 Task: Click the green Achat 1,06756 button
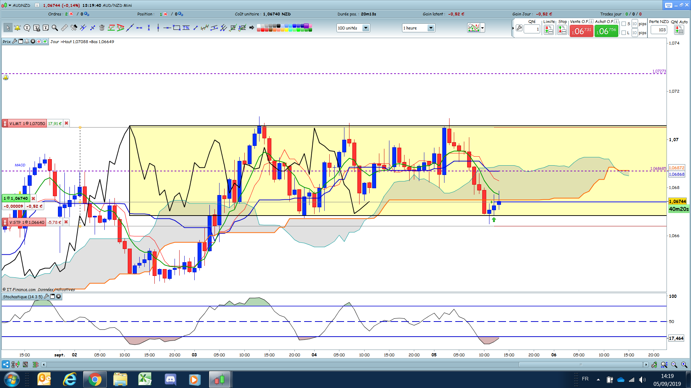[606, 31]
